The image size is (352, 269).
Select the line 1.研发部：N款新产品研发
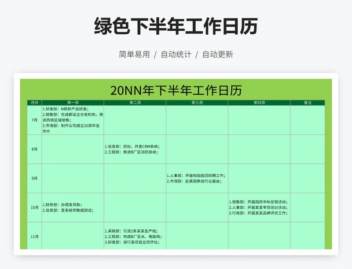point(66,109)
